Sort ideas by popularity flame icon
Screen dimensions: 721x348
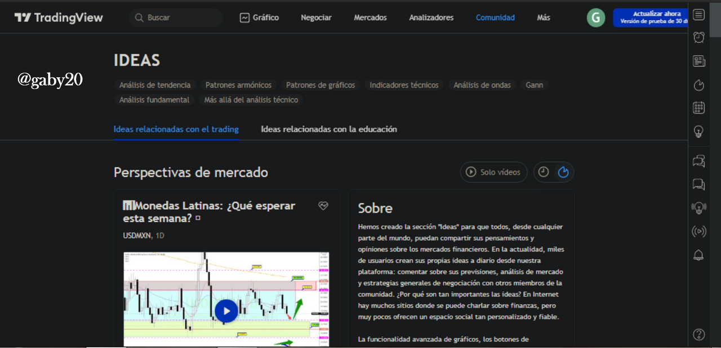(563, 172)
